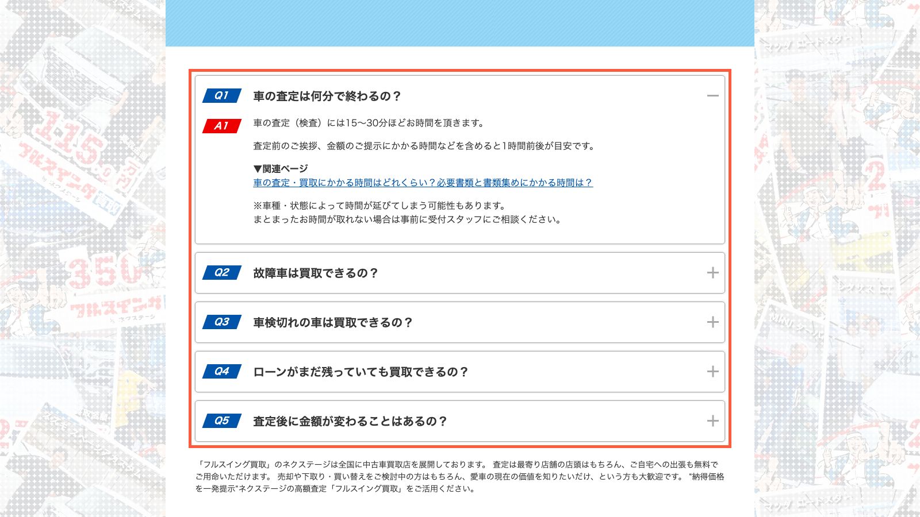The height and width of the screenshot is (517, 920).
Task: Click the blue Q1 badge
Action: [222, 96]
